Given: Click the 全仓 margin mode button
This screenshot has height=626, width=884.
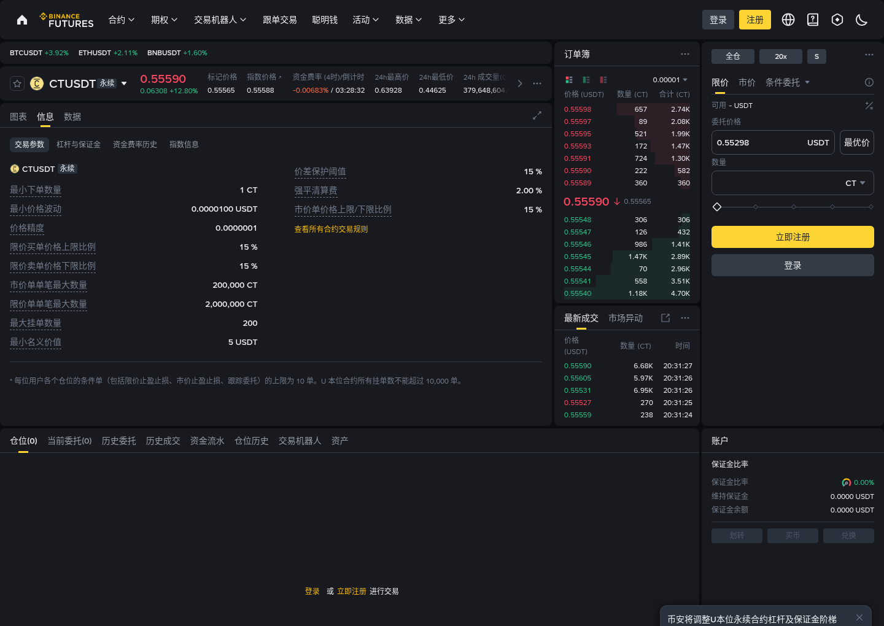Looking at the screenshot, I should pyautogui.click(x=733, y=56).
